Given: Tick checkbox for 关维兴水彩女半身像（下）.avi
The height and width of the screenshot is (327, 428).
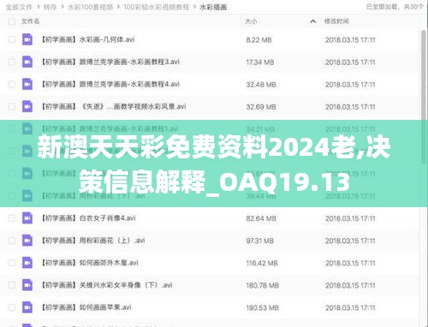Looking at the screenshot, I should [x=11, y=285].
